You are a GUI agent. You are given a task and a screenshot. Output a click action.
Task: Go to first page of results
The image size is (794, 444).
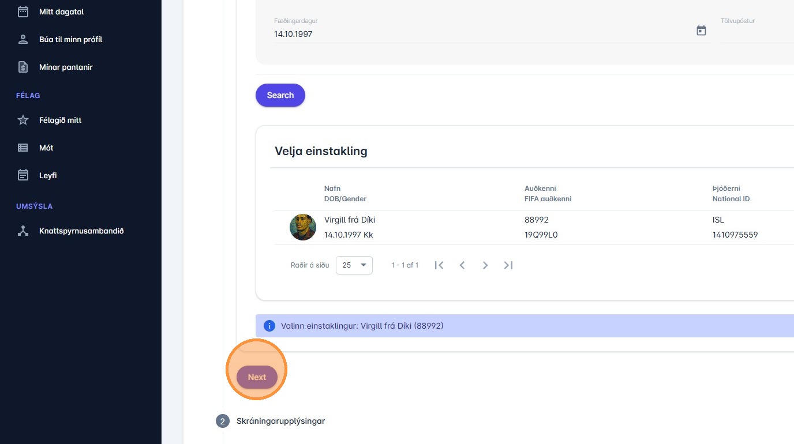[439, 265]
